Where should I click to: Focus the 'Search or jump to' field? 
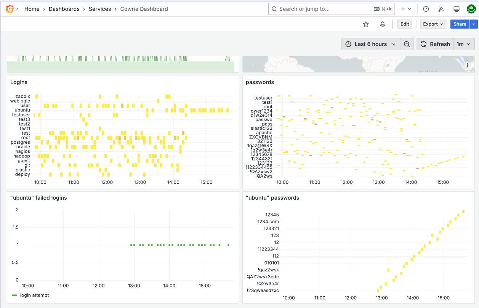[x=332, y=9]
